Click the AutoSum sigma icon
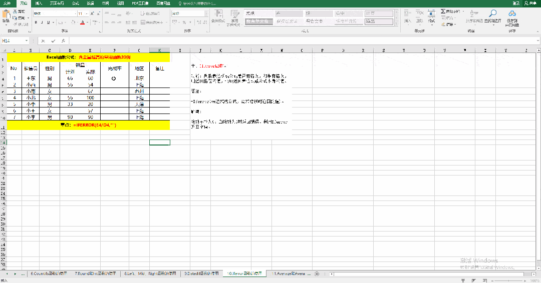 (443, 11)
